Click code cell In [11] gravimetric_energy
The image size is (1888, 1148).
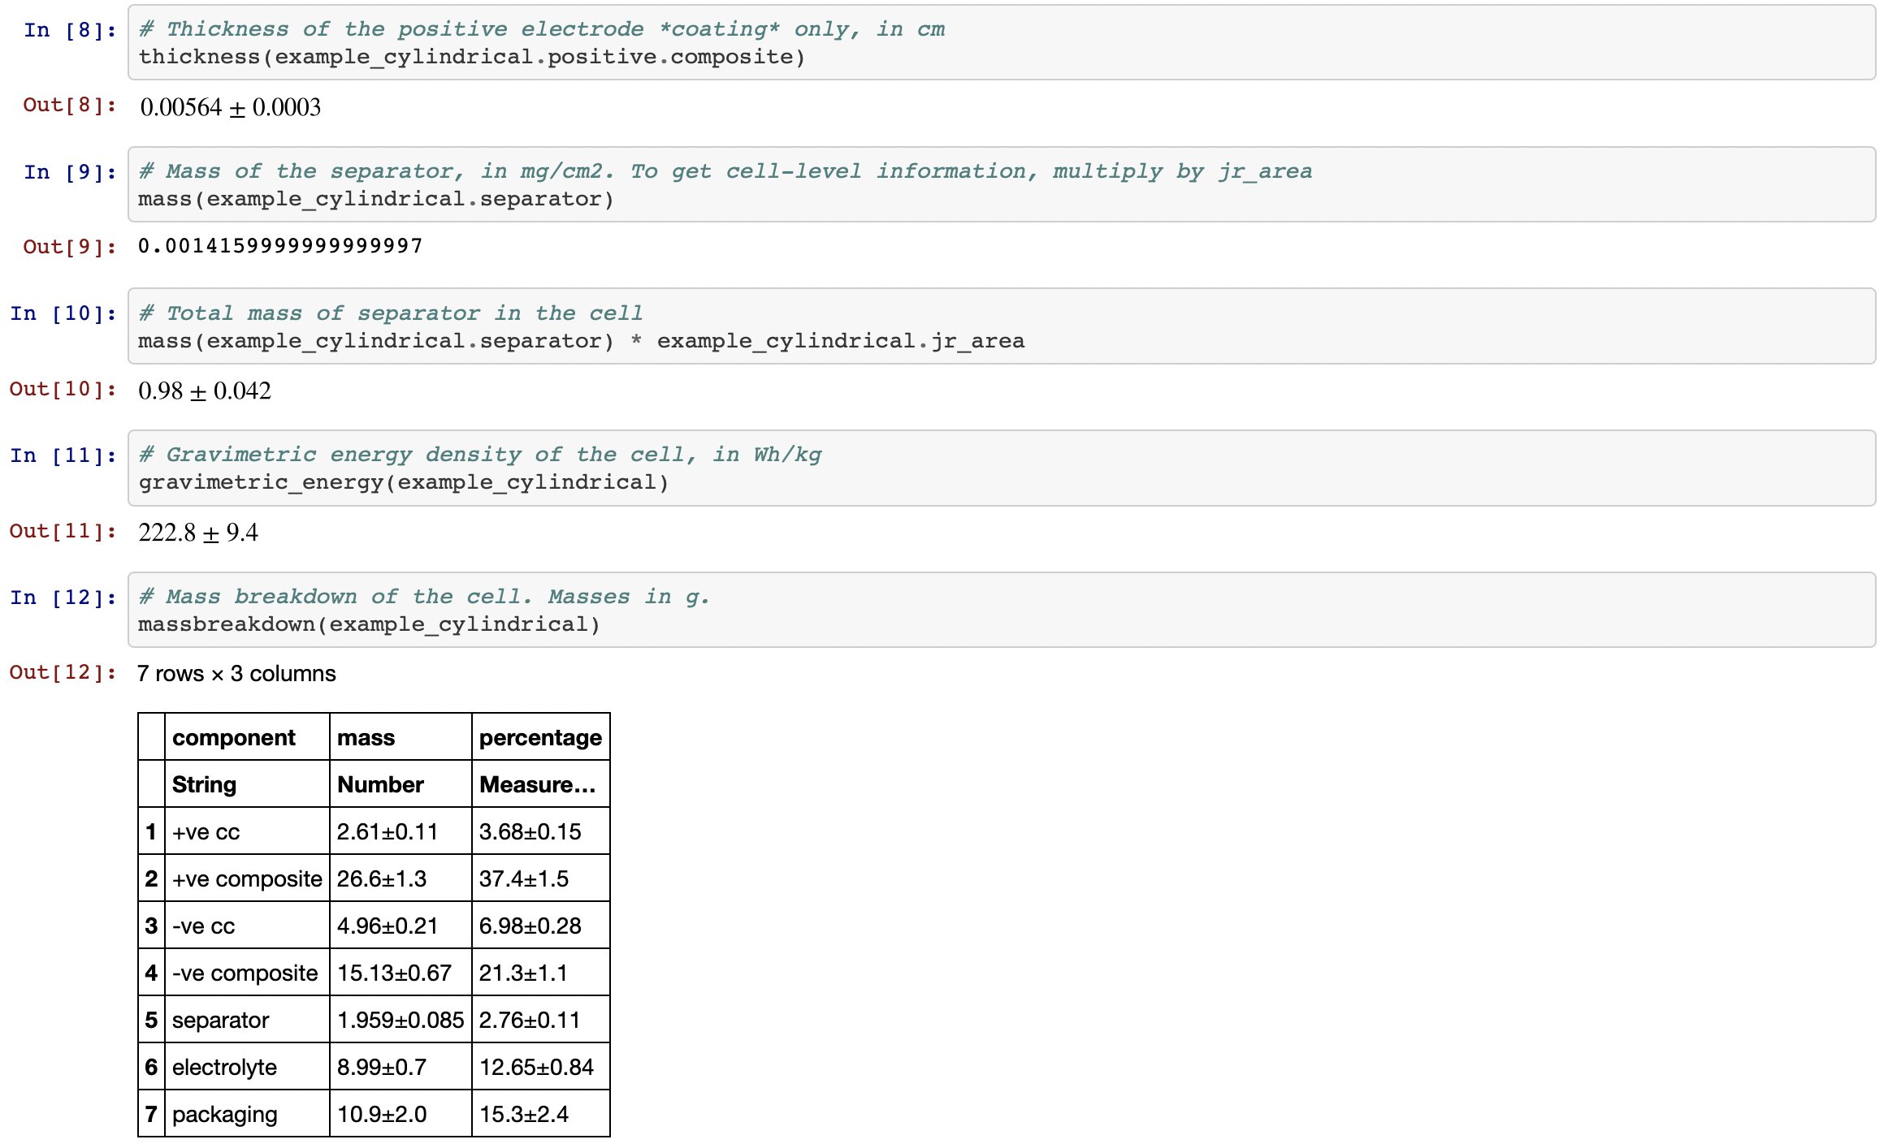click(1001, 468)
